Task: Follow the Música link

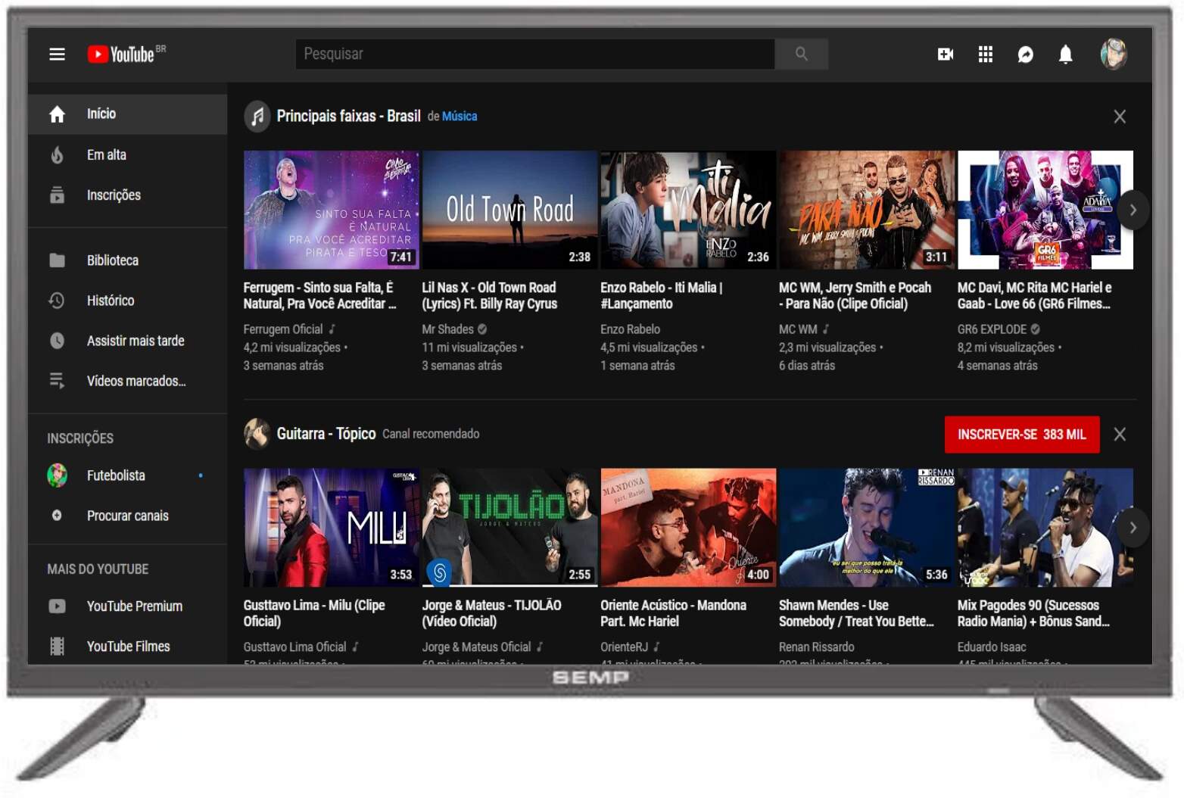Action: [460, 117]
